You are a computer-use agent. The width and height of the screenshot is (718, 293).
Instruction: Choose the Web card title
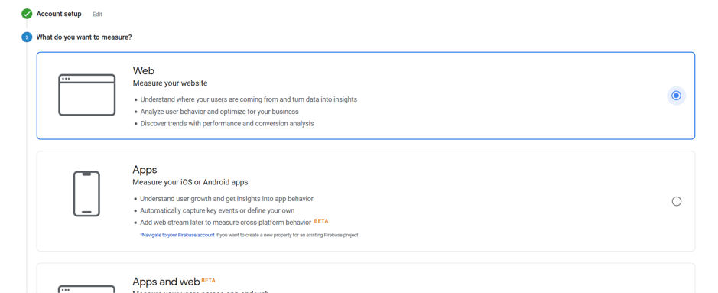pyautogui.click(x=144, y=70)
